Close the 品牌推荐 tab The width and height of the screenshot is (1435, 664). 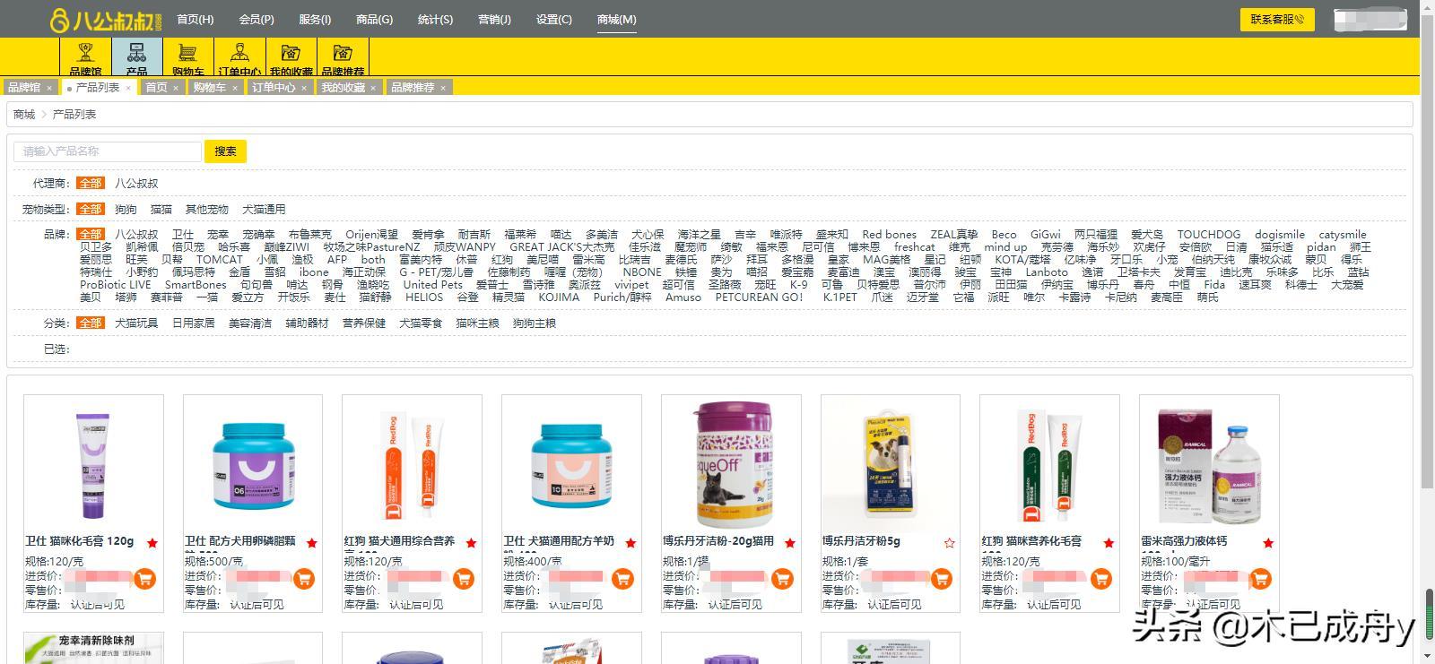point(443,88)
